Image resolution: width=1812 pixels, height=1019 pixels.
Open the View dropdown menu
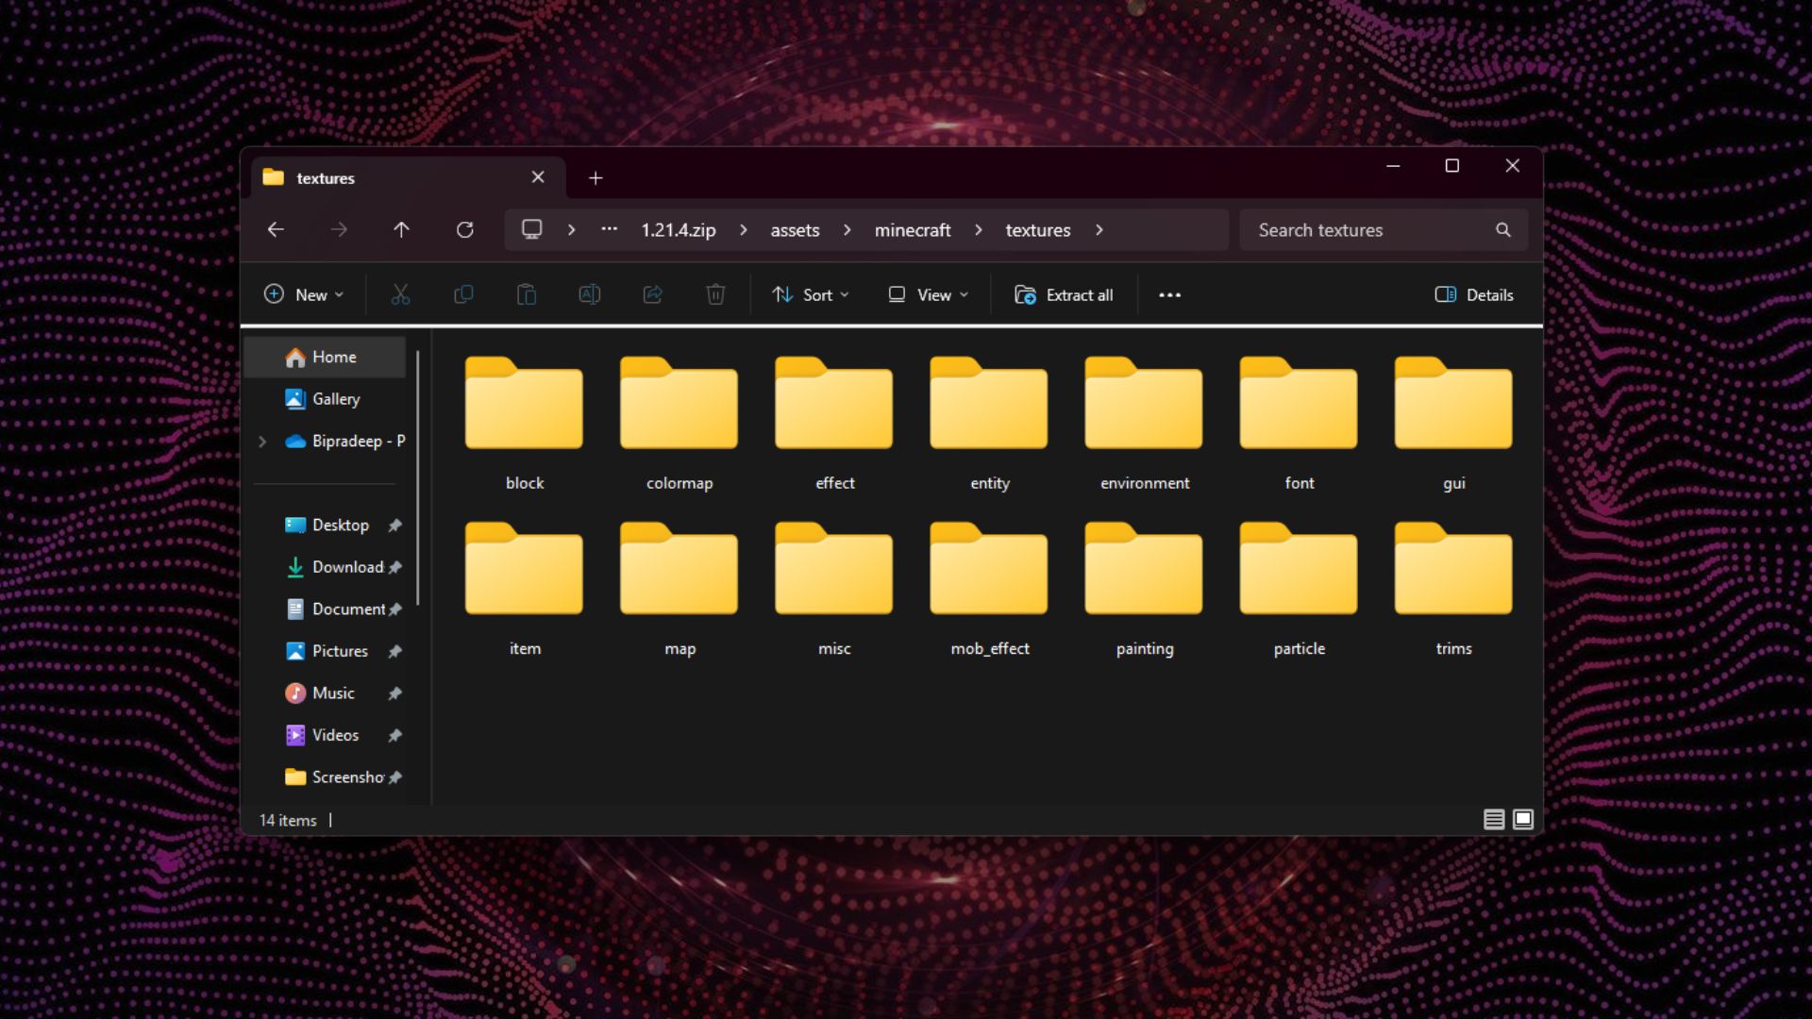tap(928, 294)
